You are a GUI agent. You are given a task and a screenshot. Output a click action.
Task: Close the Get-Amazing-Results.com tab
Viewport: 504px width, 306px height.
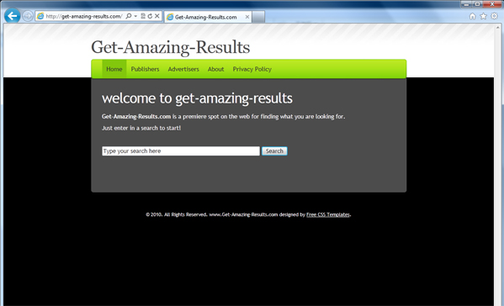point(247,17)
